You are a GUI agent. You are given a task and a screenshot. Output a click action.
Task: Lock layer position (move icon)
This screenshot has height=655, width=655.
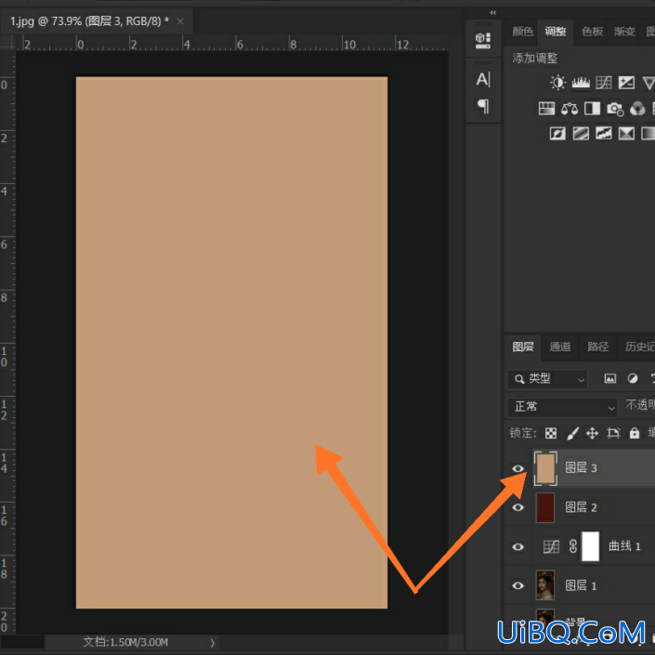593,433
